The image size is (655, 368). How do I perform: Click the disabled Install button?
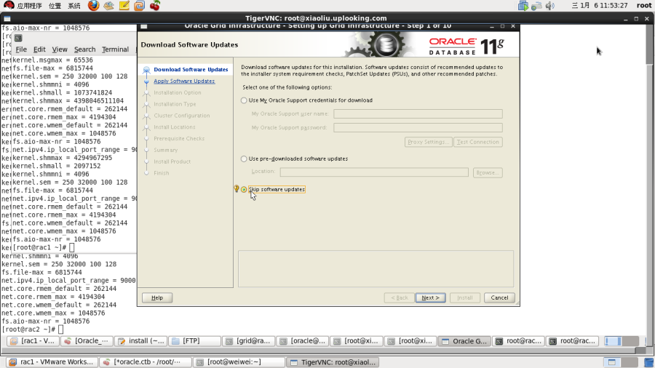tap(464, 298)
